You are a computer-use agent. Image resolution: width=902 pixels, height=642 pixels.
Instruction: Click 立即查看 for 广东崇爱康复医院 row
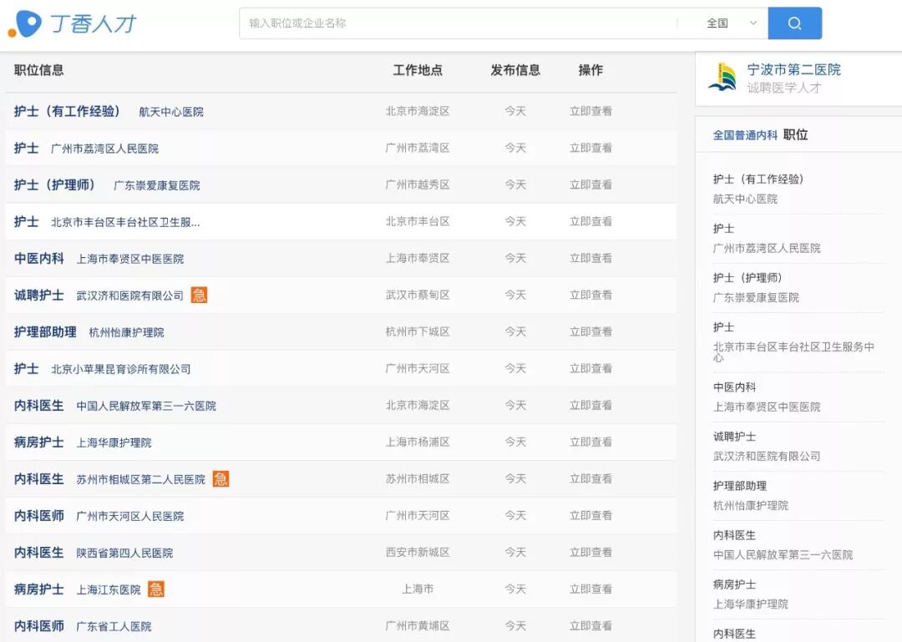(590, 185)
